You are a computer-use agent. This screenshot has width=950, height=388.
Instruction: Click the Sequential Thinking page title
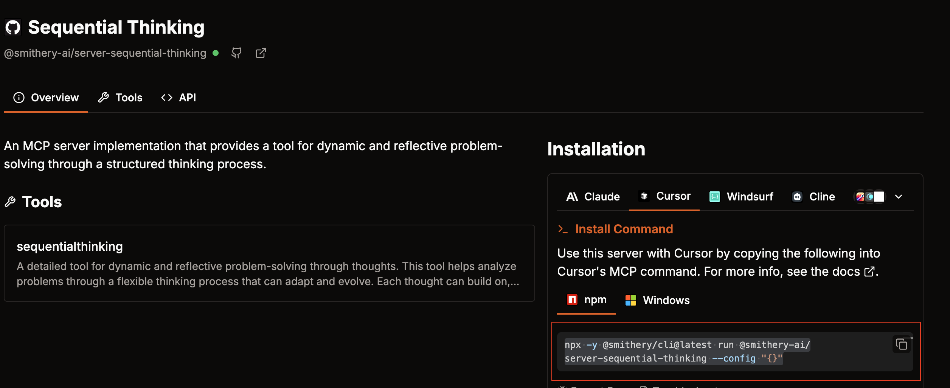[116, 27]
